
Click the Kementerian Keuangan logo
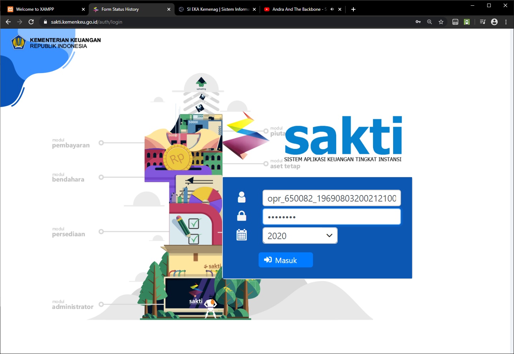(x=18, y=43)
